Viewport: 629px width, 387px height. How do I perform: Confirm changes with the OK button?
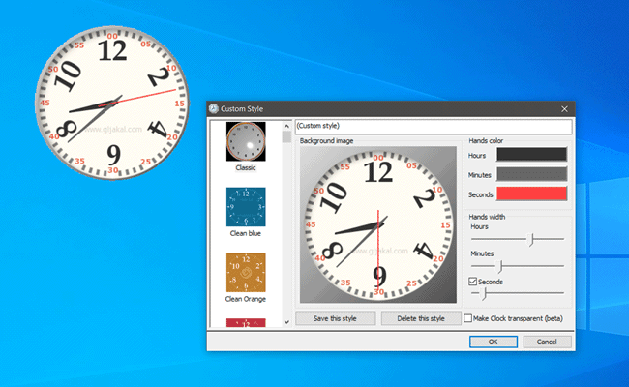[493, 342]
